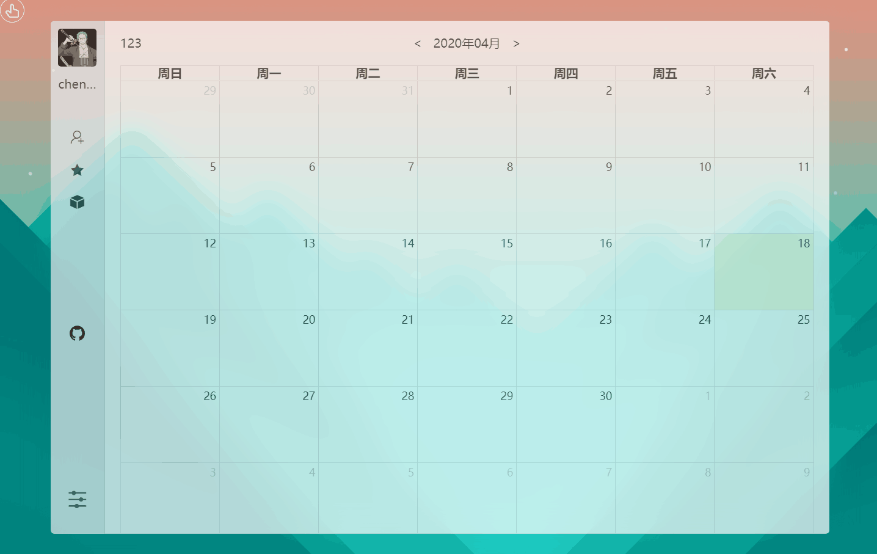Click the hand pointer icon at top-left corner
Screen dimensions: 877x554
(12, 10)
